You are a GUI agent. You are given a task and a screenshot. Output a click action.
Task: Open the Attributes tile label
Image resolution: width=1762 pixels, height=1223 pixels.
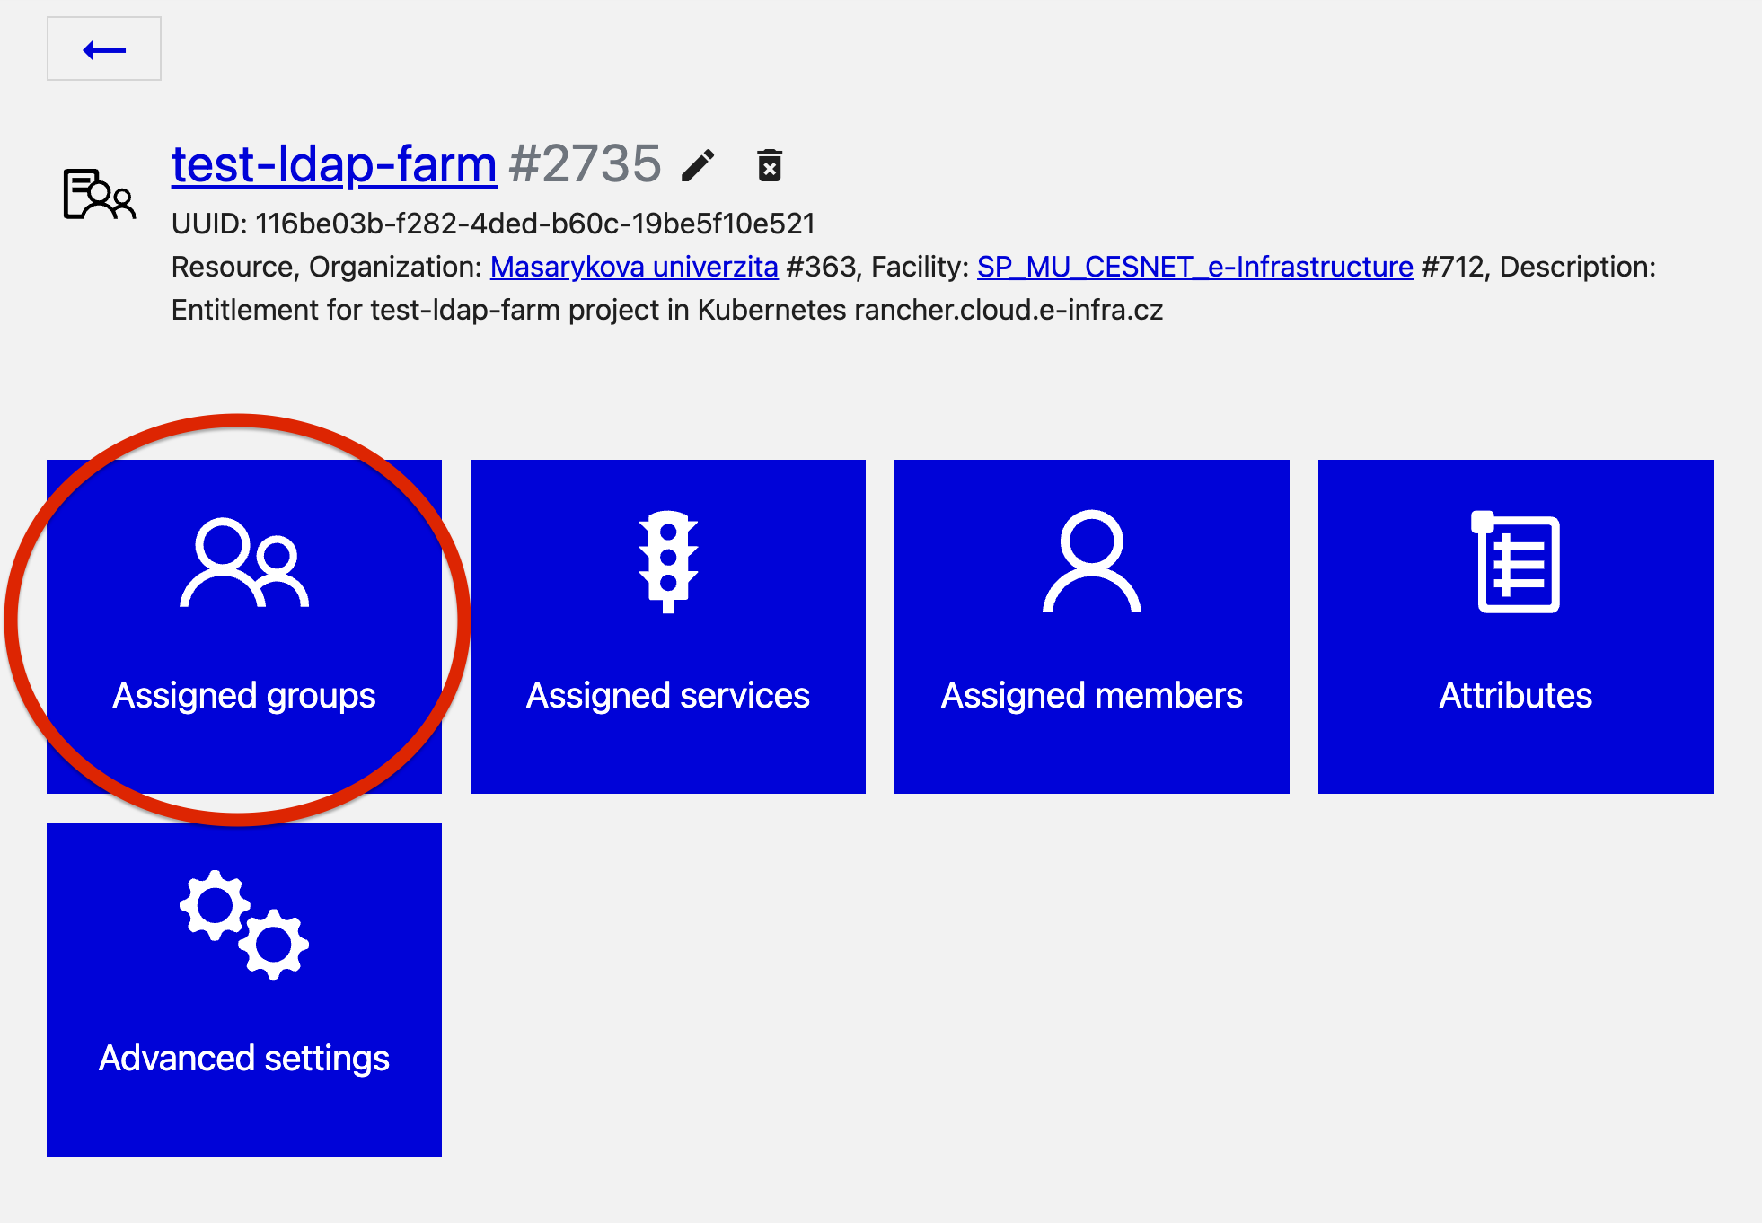point(1515,696)
